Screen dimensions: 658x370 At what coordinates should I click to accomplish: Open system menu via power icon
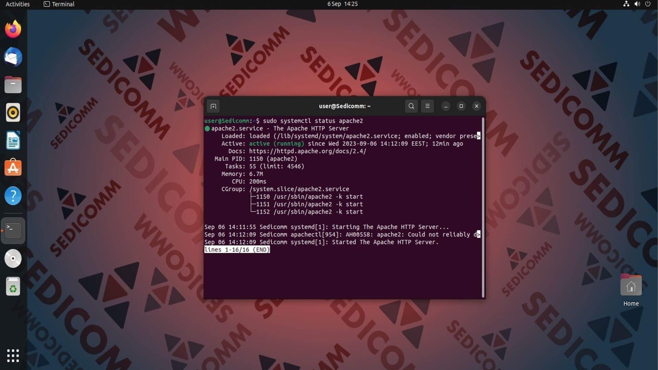[648, 4]
